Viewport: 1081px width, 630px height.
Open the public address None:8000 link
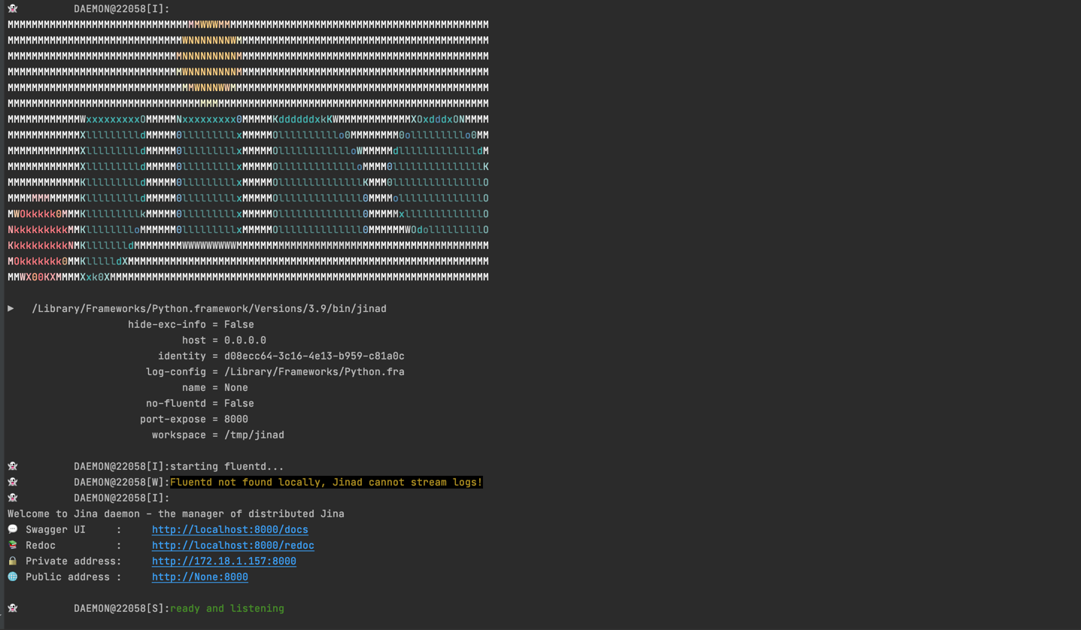pyautogui.click(x=199, y=577)
